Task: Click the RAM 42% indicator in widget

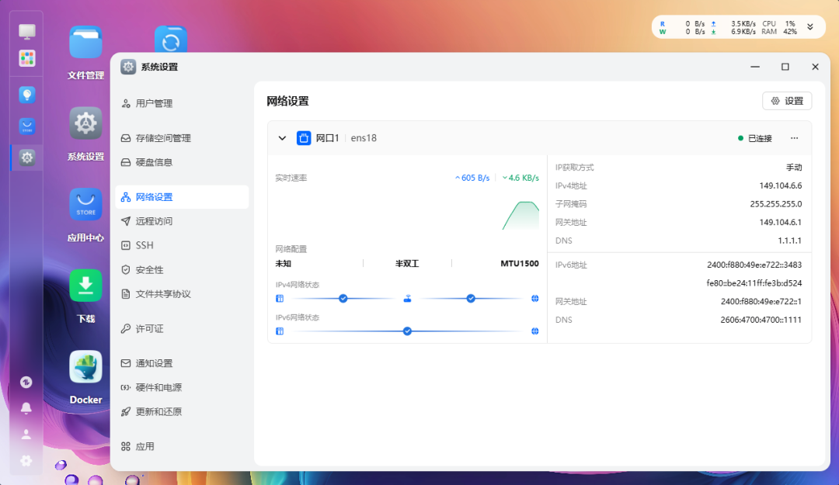Action: [779, 32]
